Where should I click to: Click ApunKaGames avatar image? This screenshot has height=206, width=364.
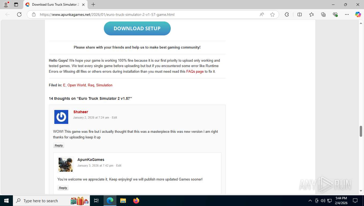[66, 165]
